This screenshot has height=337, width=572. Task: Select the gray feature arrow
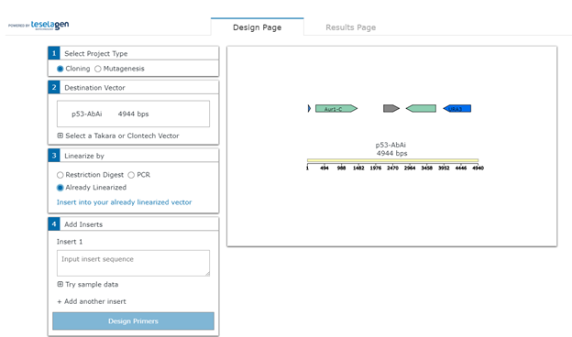[x=391, y=108]
